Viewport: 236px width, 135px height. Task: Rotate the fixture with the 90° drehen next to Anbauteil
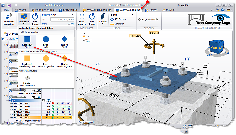pos(35,19)
